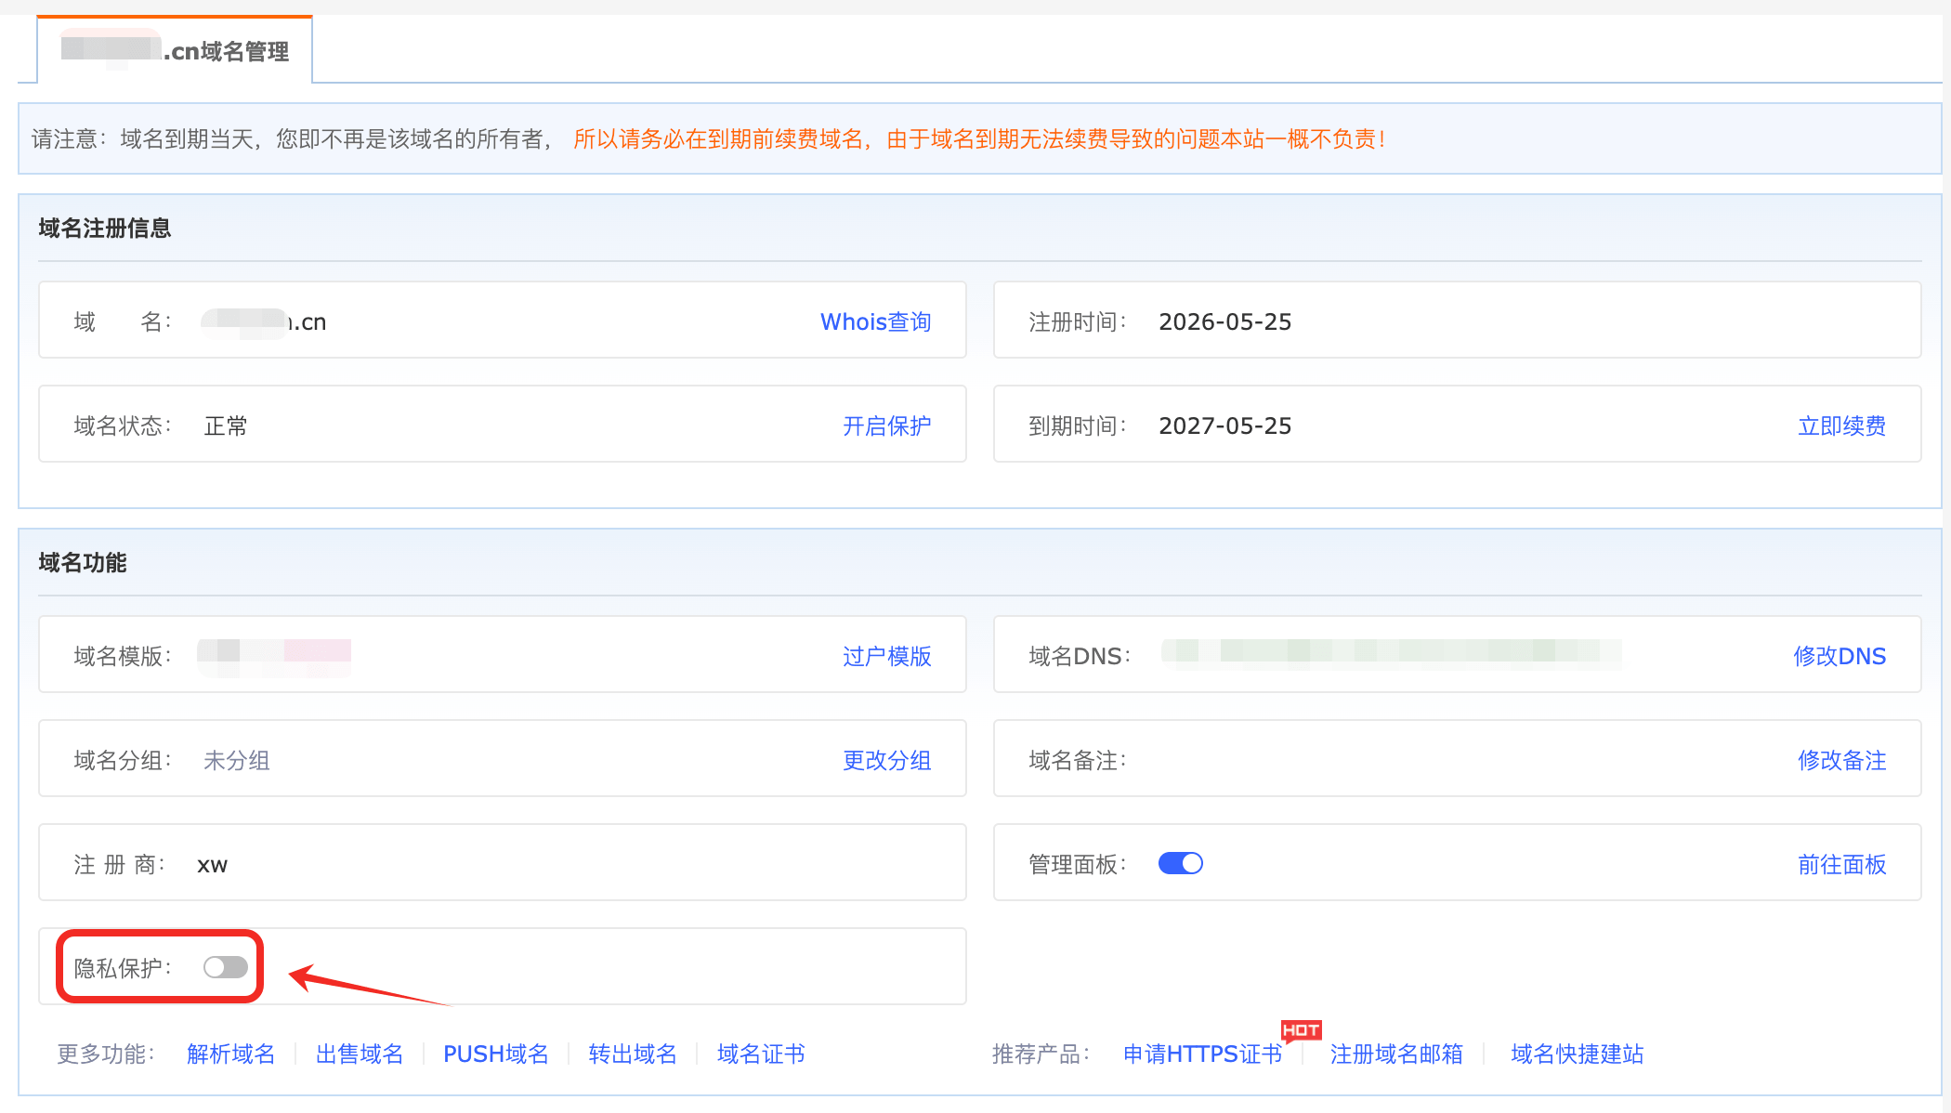Open the .cn域名管理 tab
The width and height of the screenshot is (1951, 1113).
[175, 51]
